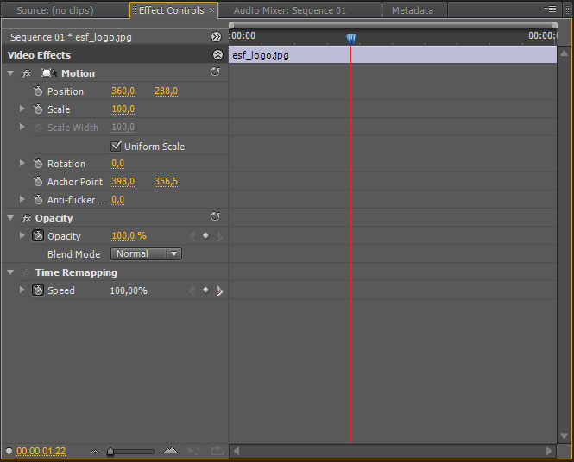
Task: Switch to Audio Mixer: Sequence 01 tab
Action: tap(289, 10)
